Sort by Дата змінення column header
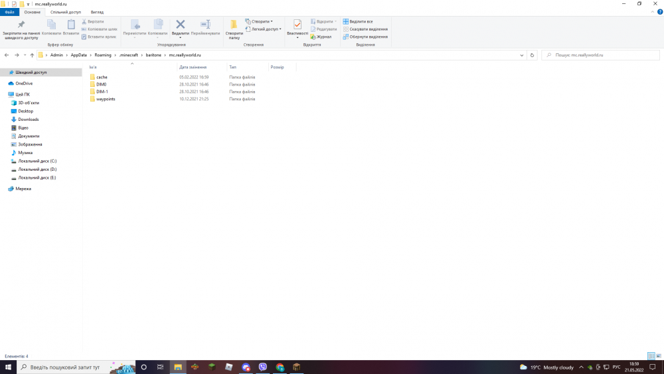The image size is (664, 374). point(202,67)
